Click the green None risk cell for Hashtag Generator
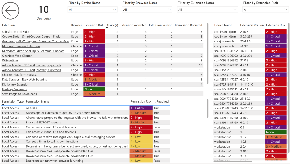This screenshot has height=164, width=290. coord(94,89)
